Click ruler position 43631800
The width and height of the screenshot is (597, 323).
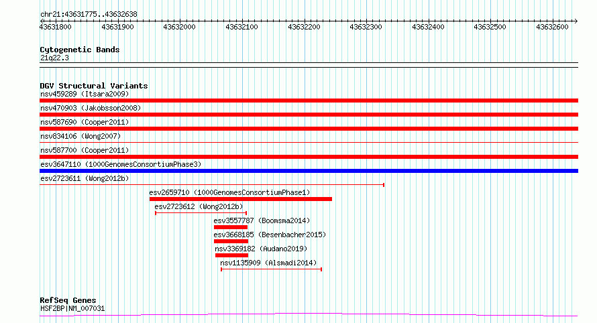pos(55,27)
